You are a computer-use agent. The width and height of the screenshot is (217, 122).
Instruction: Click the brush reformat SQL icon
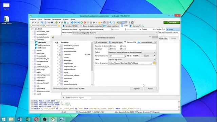point(117,22)
